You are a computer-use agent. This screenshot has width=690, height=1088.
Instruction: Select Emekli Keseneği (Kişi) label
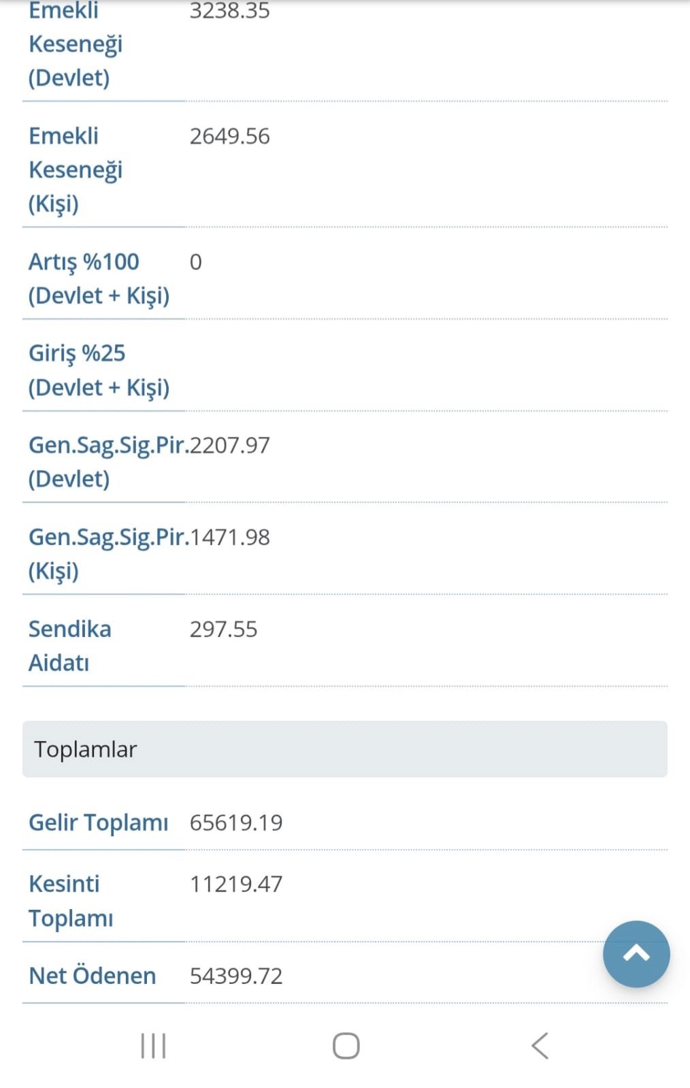tap(76, 169)
